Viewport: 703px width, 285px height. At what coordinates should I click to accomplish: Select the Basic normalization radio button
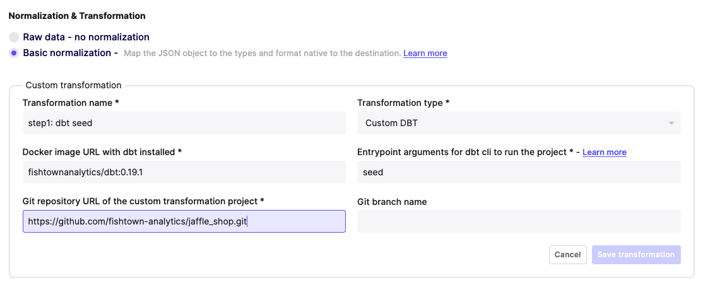[x=14, y=53]
